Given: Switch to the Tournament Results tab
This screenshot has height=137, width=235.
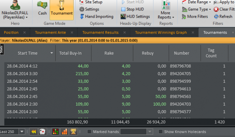Looking at the screenshot, I should [x=100, y=32].
